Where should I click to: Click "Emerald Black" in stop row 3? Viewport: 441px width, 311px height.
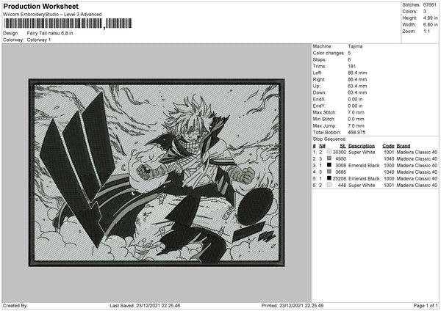click(364, 165)
